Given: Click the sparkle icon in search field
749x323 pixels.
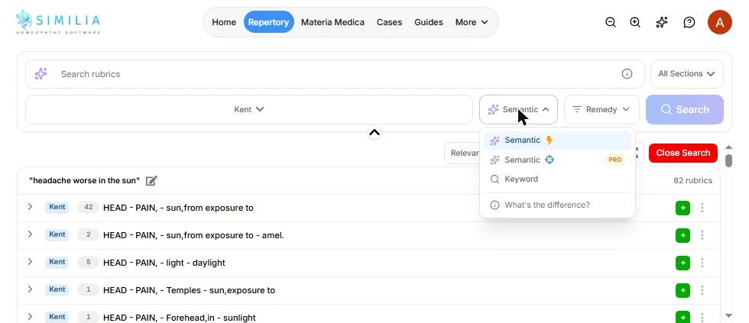Looking at the screenshot, I should pos(41,74).
